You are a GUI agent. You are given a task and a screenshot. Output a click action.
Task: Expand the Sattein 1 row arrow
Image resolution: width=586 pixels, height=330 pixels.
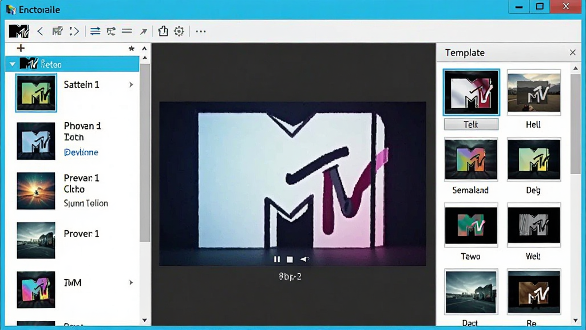(x=131, y=85)
